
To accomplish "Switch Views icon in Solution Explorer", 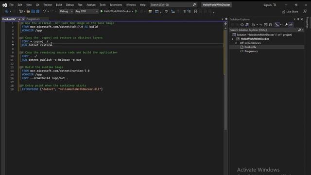I will tap(247, 25).
